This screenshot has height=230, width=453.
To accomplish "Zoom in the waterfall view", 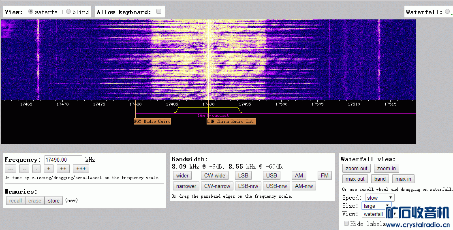I will click(387, 168).
